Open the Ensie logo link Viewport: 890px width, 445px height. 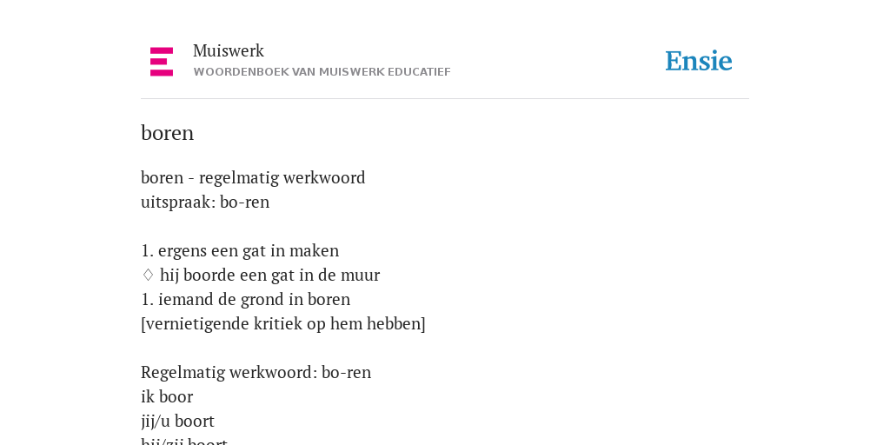[699, 62]
